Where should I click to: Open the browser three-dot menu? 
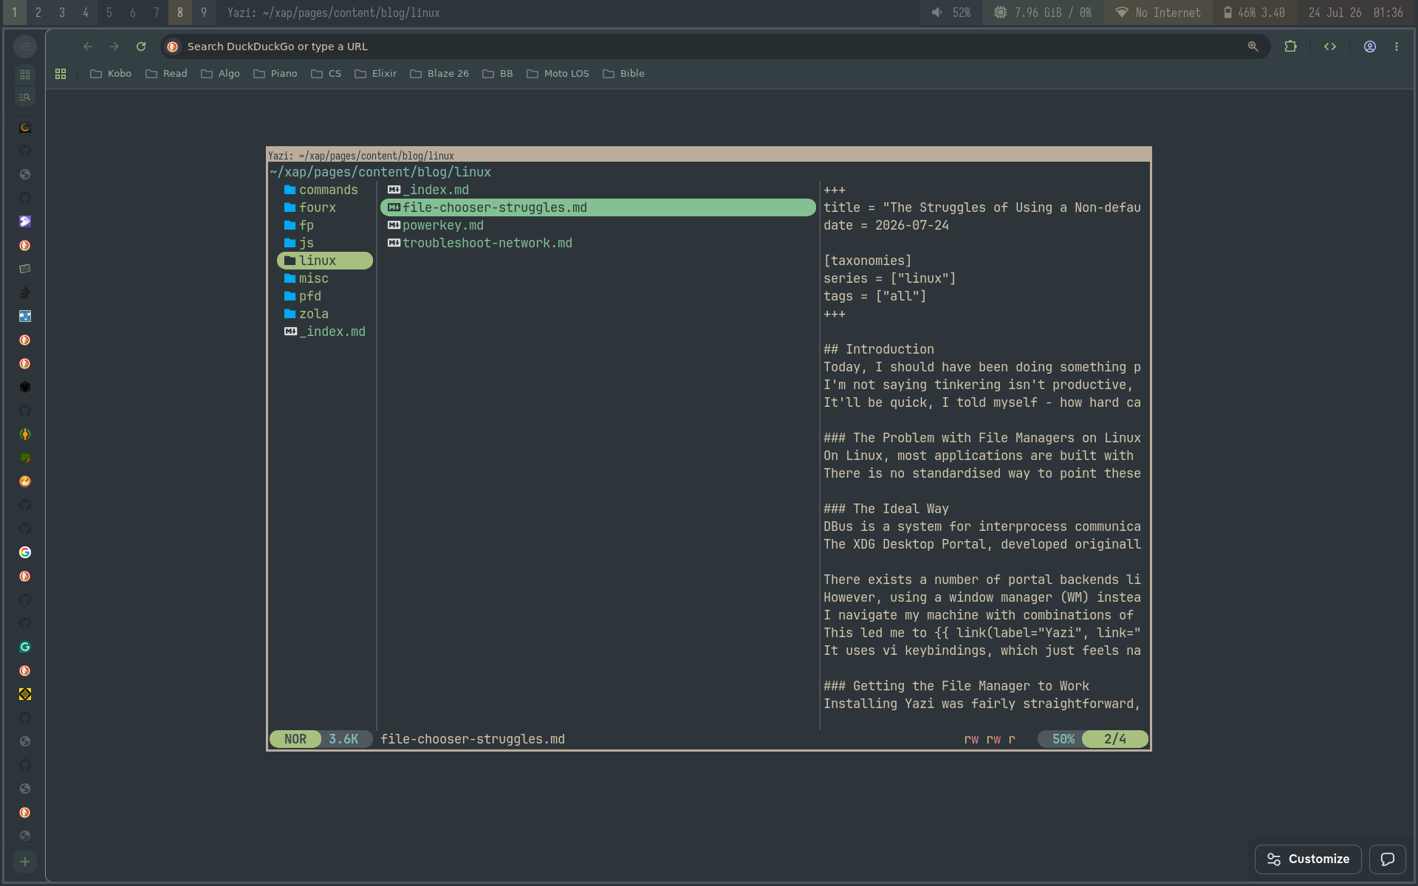pos(1397,47)
